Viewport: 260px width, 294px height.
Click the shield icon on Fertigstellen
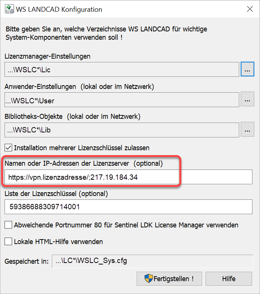[148, 279]
